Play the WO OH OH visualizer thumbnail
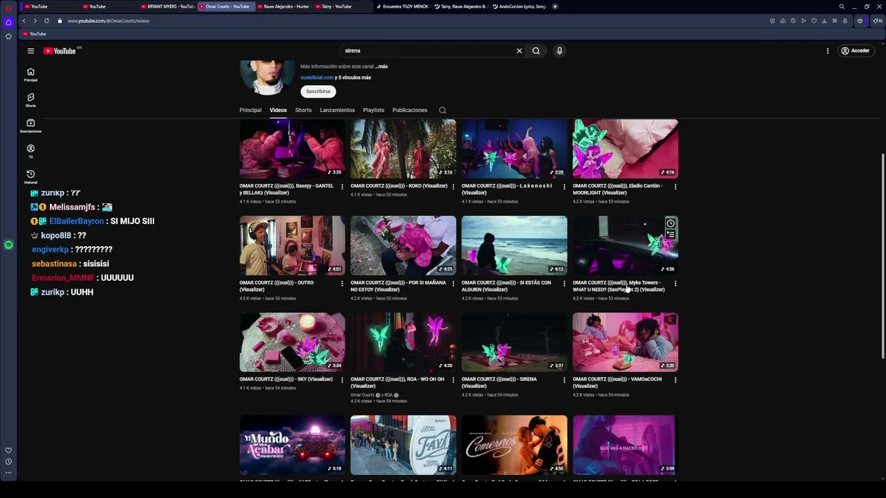 coord(403,342)
